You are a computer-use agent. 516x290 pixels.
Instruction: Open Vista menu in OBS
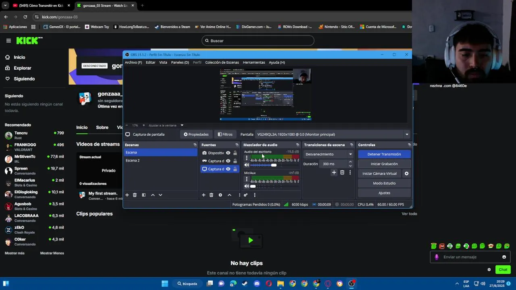163,62
